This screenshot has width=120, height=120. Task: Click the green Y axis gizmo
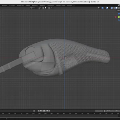click(119, 17)
